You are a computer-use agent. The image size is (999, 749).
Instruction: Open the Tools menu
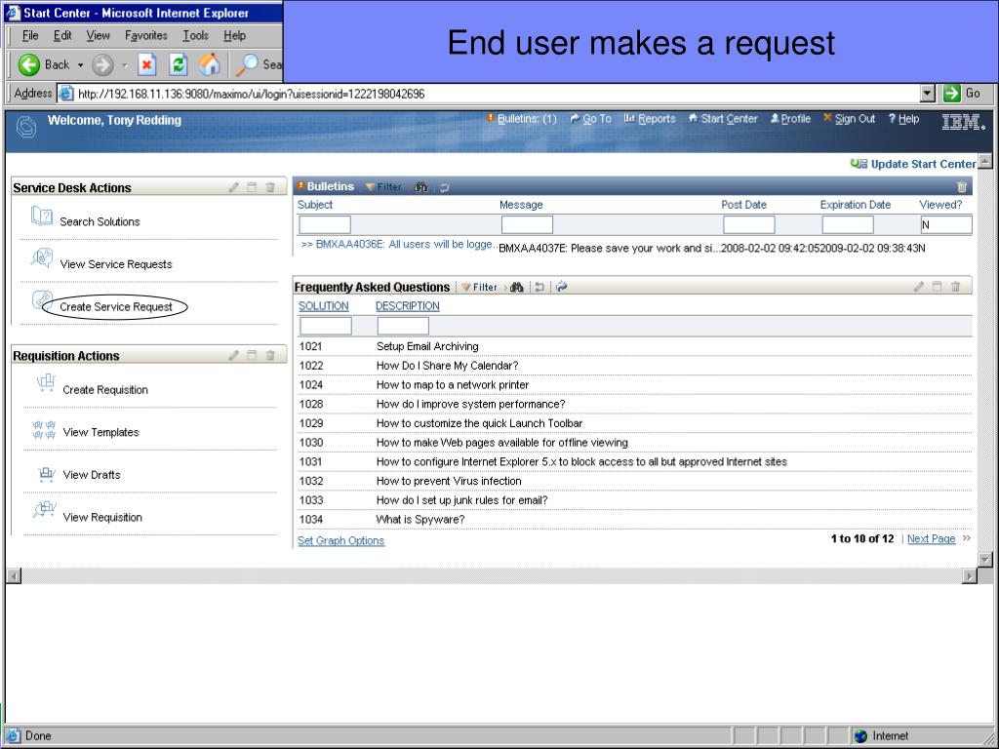[x=195, y=36]
